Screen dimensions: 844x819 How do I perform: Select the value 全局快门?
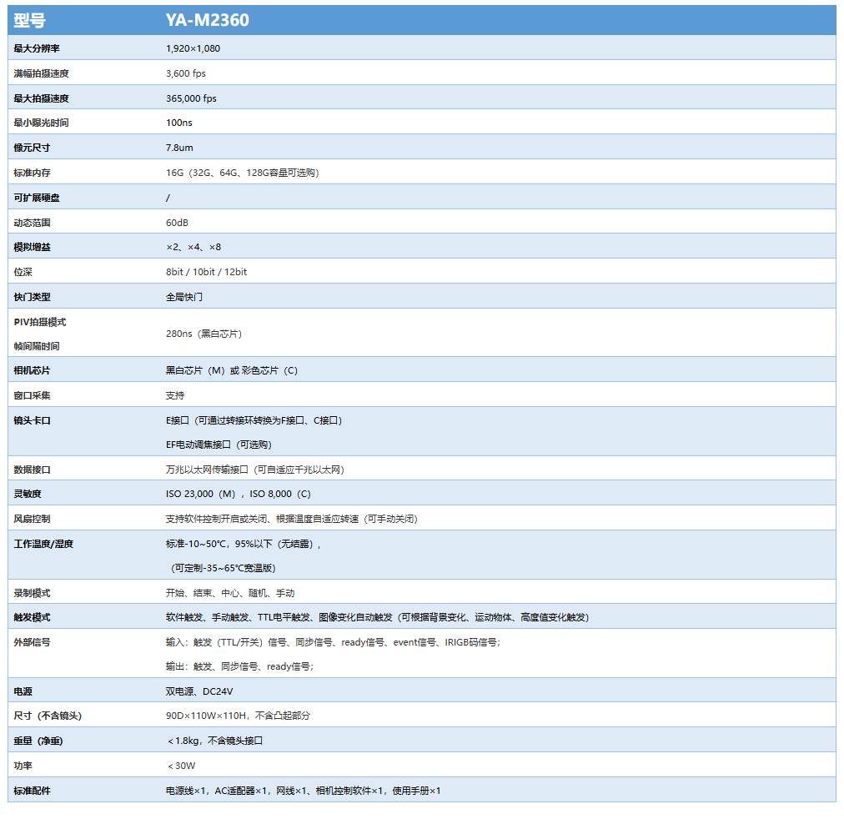184,297
